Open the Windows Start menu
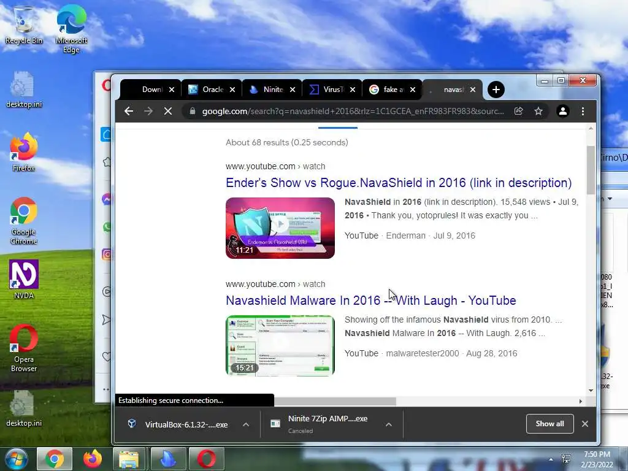628x471 pixels. point(16,459)
